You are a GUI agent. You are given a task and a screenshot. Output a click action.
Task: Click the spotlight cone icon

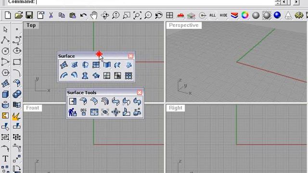(x=288, y=15)
